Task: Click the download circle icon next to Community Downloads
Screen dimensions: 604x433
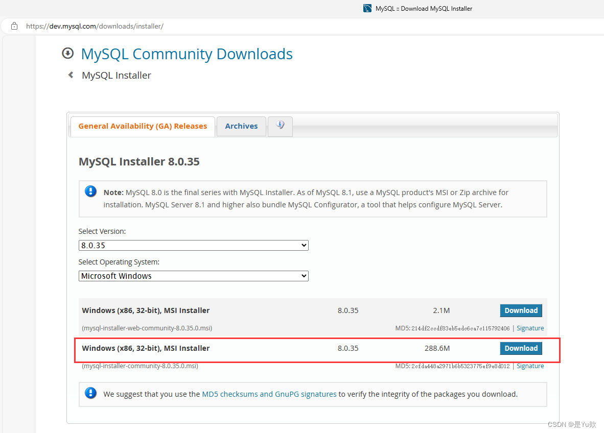Action: pos(68,53)
